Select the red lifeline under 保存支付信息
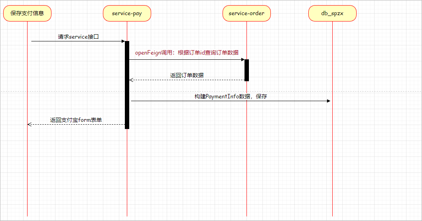Image resolution: width=422 pixels, height=221 pixels. pyautogui.click(x=27, y=167)
